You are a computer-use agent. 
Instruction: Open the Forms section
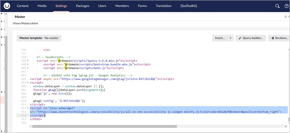[x=142, y=6]
